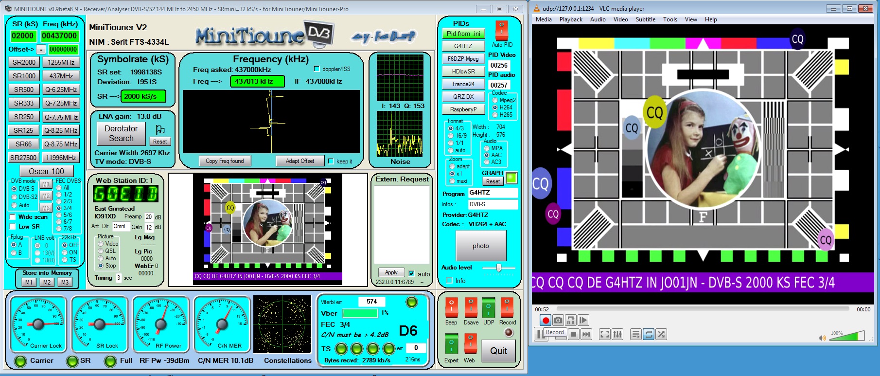Advance frame by frame in VLC

[583, 320]
